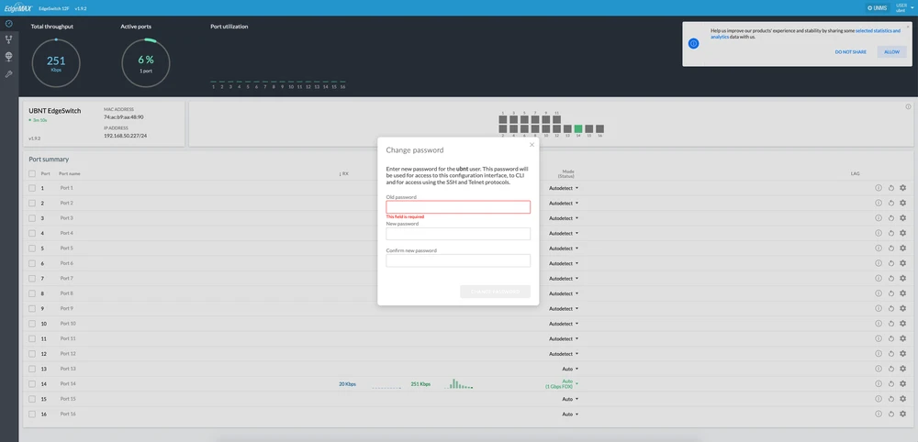Close the Change password dialog

(532, 145)
